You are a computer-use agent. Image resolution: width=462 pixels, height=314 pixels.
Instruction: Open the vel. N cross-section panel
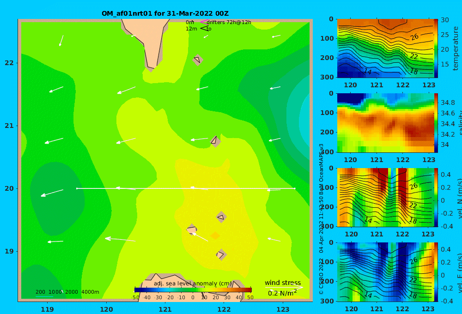click(x=385, y=197)
